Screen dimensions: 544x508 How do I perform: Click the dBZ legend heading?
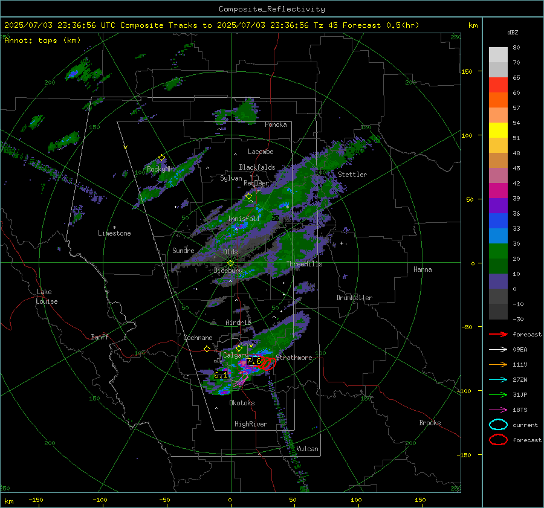coord(513,32)
